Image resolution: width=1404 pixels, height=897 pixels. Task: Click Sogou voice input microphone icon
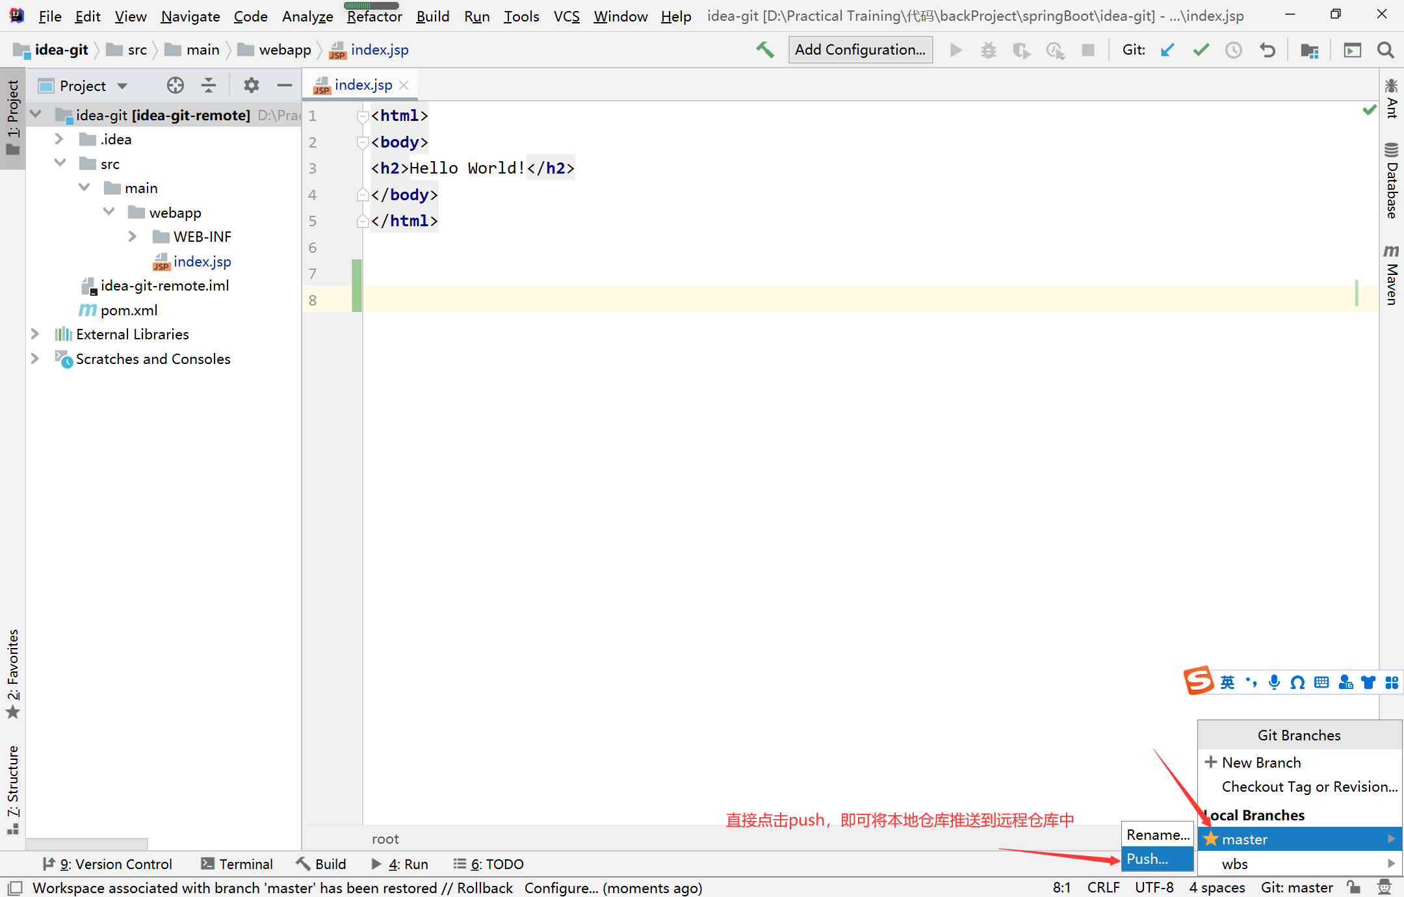(1274, 682)
